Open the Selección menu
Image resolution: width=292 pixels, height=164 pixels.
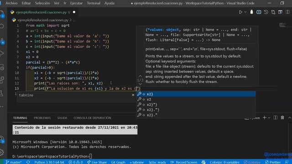point(42,3)
